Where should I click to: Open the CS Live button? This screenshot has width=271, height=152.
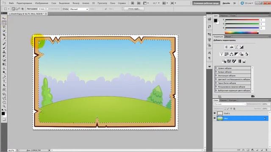(x=247, y=3)
